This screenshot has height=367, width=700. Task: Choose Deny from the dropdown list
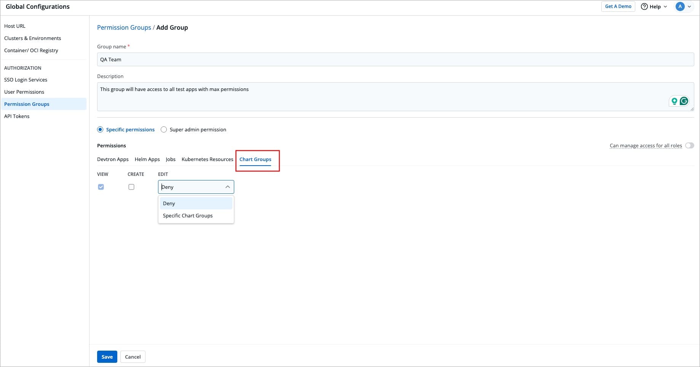[169, 203]
